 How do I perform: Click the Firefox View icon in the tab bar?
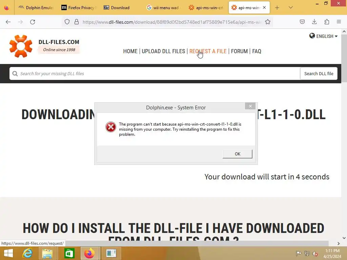(7, 7)
